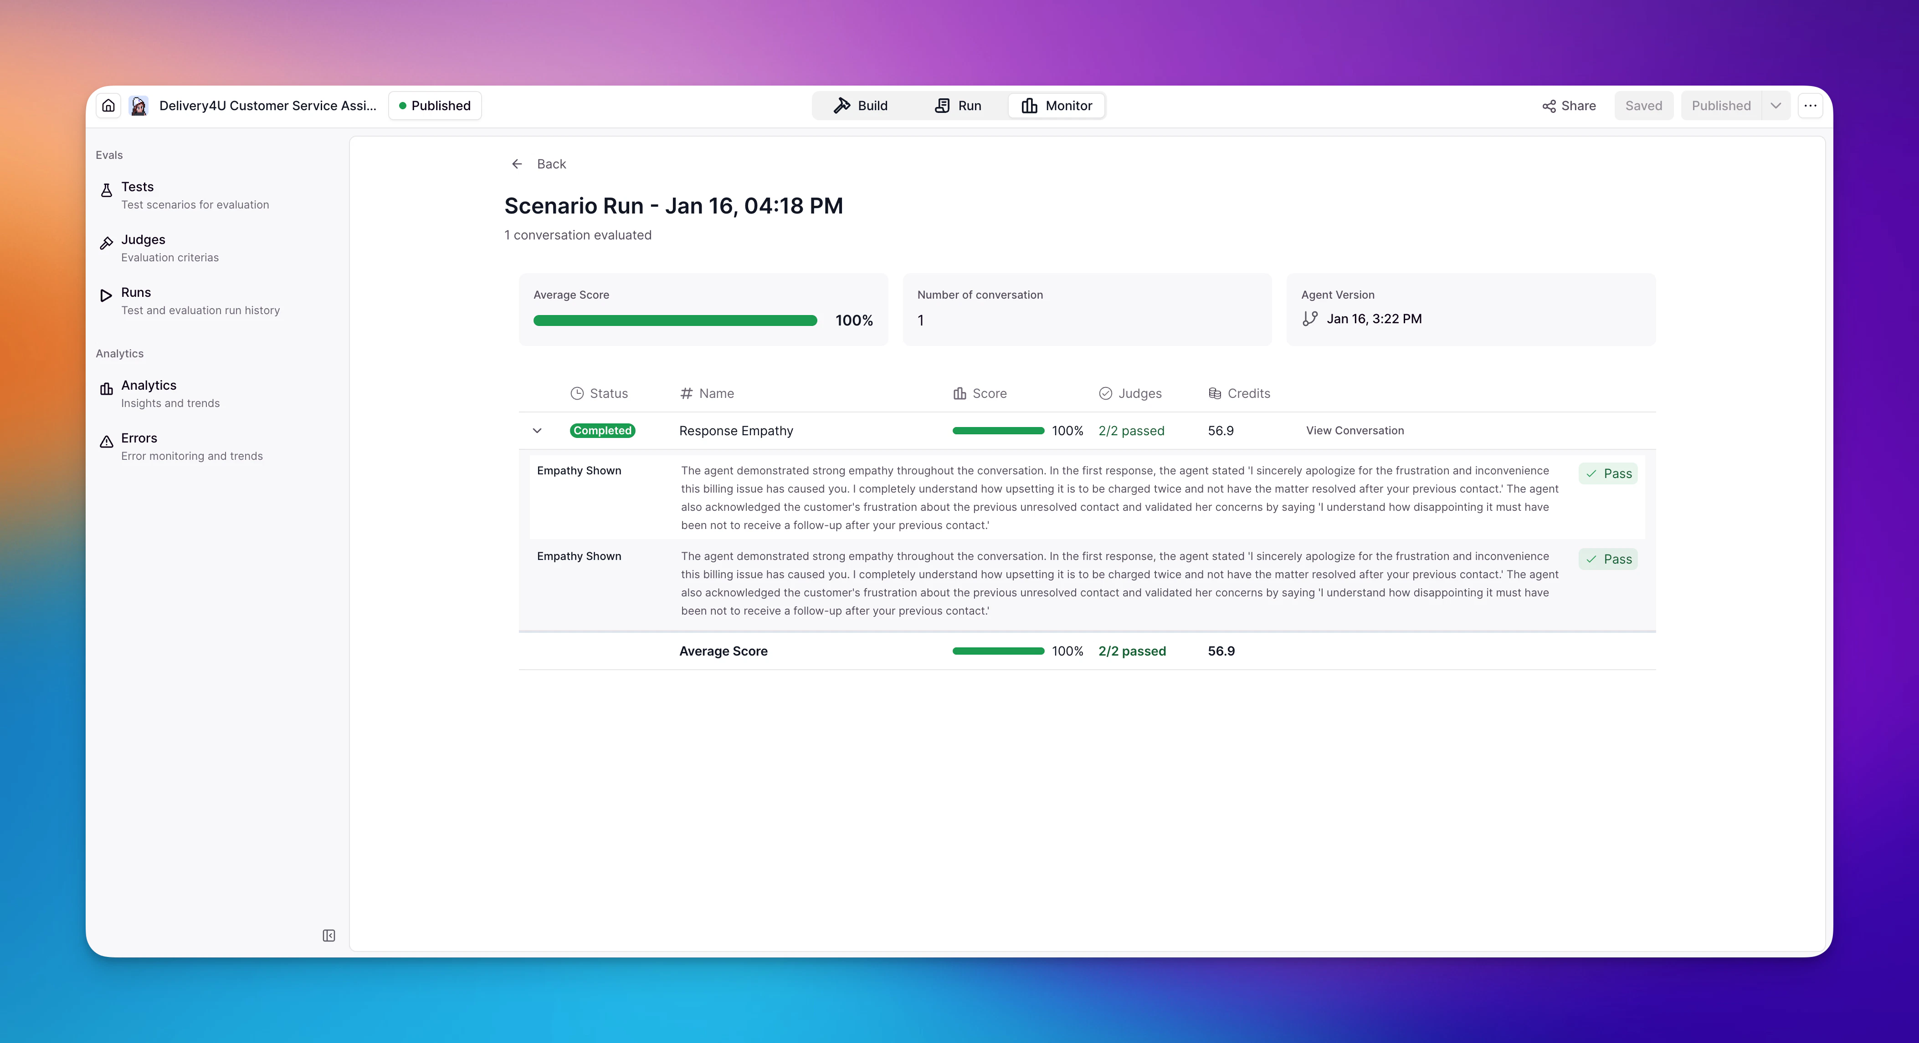Open dropdown arrow next to Published button
1919x1043 pixels.
coord(1776,106)
